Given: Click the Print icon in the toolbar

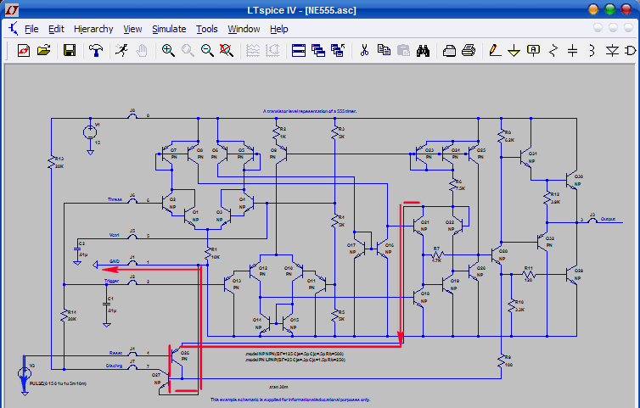Looking at the screenshot, I should [468, 51].
